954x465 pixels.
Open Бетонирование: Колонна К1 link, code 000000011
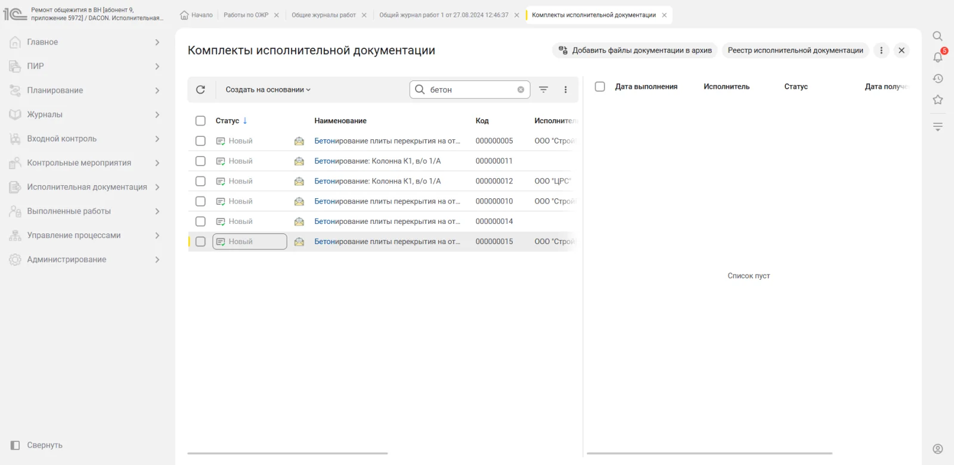pos(377,161)
